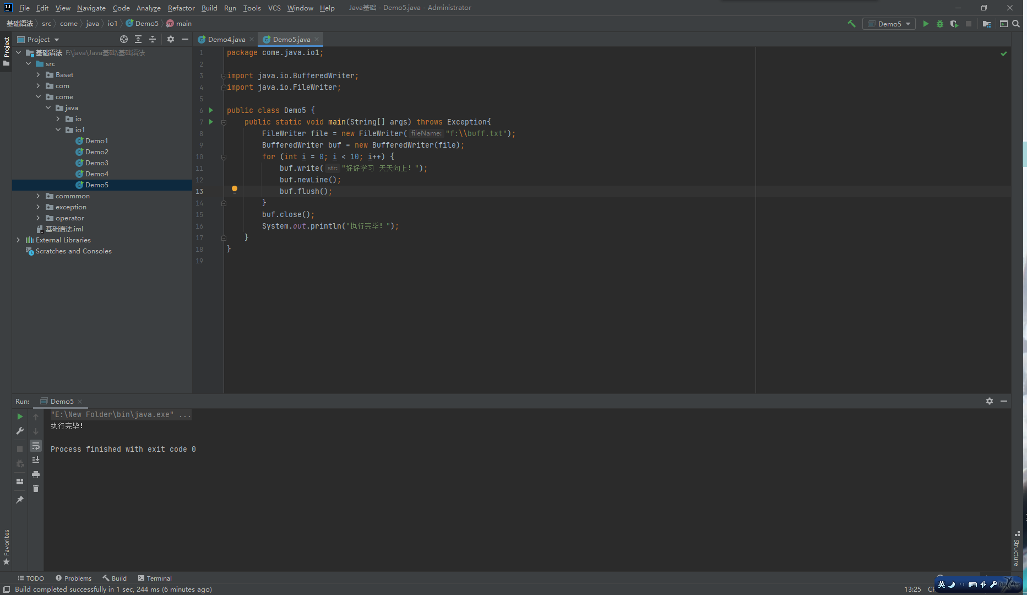
Task: Collapse the come folder
Action: [38, 97]
